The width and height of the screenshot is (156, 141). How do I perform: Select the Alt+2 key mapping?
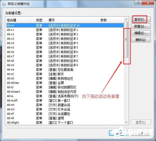coord(65,34)
